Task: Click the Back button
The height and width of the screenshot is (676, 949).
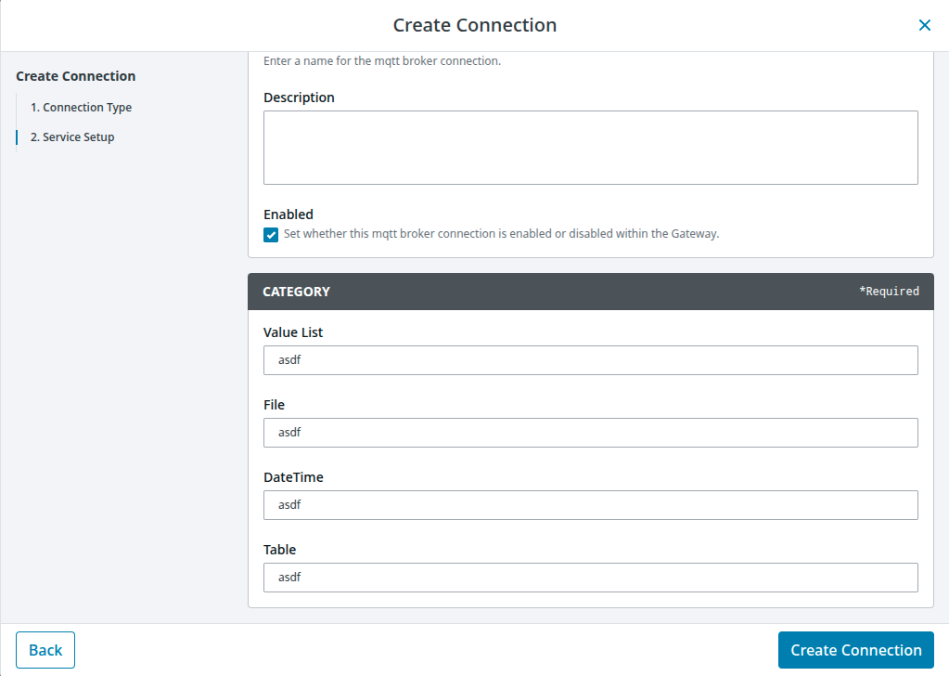Action: tap(45, 650)
